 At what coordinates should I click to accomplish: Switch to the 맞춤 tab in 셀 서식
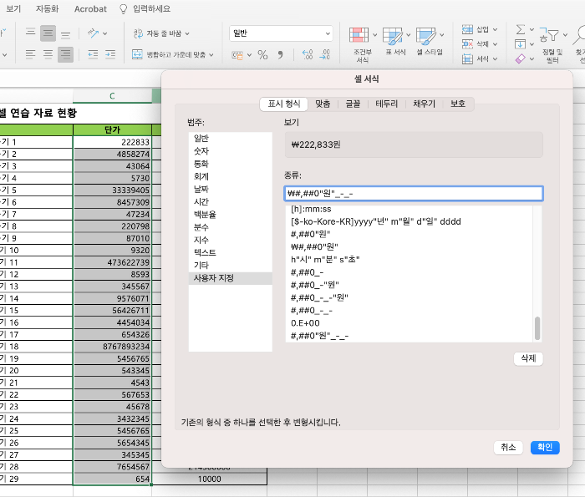point(323,104)
